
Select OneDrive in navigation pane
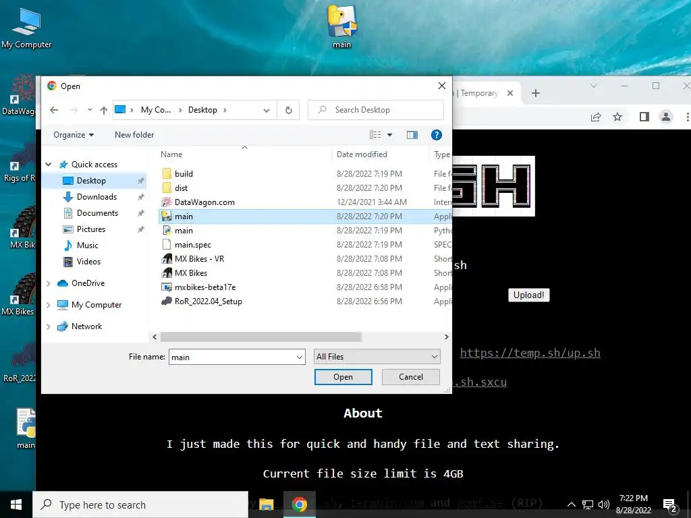[x=88, y=283]
